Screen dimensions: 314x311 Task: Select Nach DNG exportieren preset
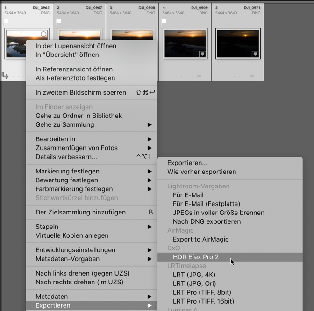coord(230,221)
